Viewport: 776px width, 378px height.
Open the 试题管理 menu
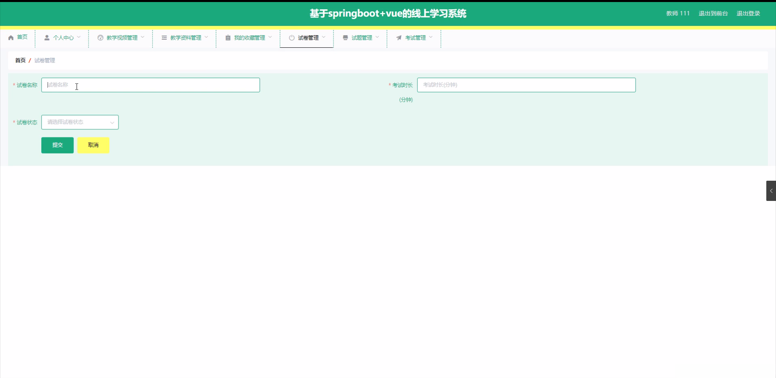point(361,38)
